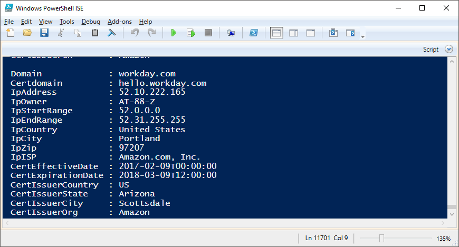The width and height of the screenshot is (459, 247).
Task: Click the Ln 11701 Col 9 indicator
Action: pyautogui.click(x=327, y=238)
